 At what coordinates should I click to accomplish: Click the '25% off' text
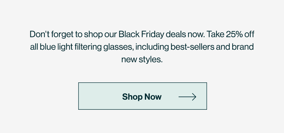coord(240,34)
